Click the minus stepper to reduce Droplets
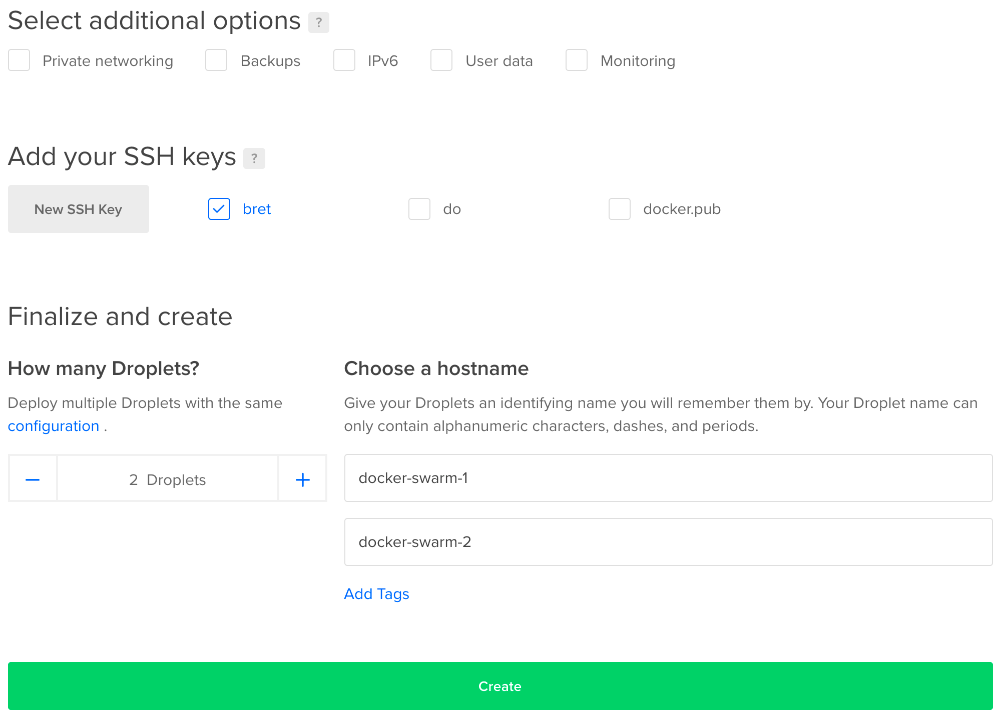This screenshot has height=716, width=1000. 32,479
